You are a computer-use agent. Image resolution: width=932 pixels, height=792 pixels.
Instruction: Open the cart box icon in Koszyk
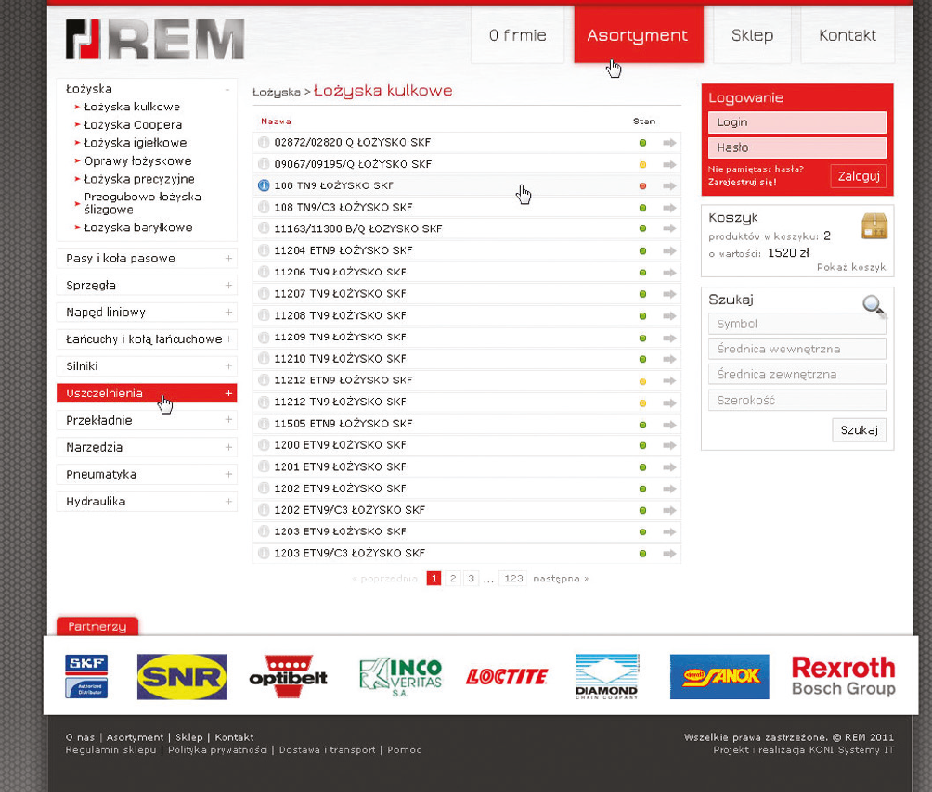[x=874, y=226]
